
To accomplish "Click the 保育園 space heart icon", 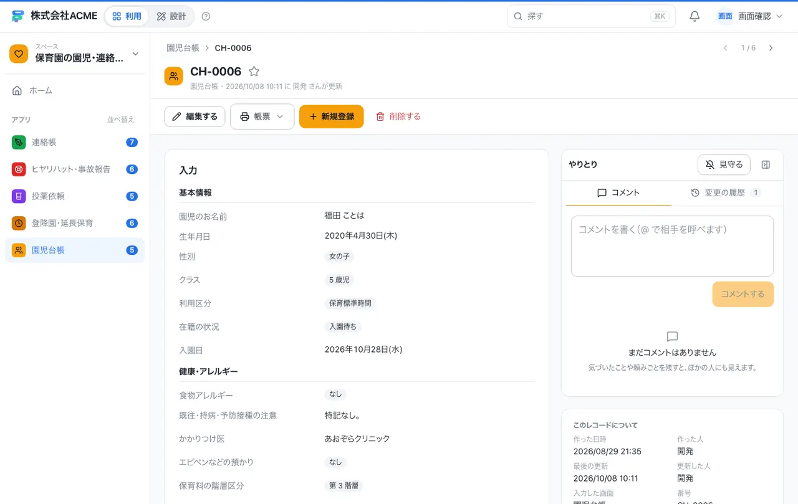I will pos(19,54).
